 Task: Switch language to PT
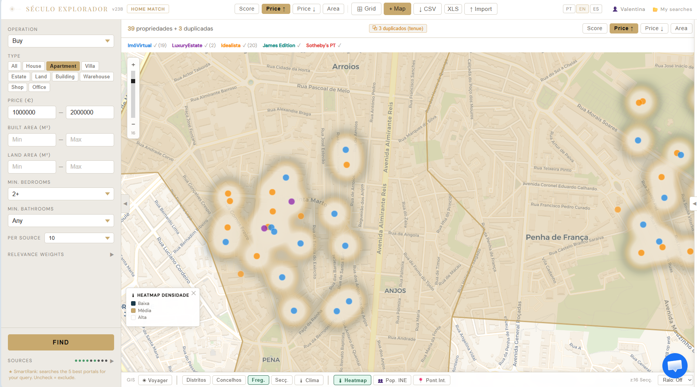pos(569,9)
